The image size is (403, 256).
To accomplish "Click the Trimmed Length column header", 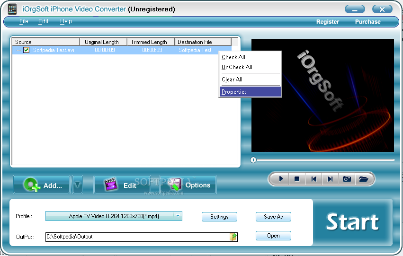I will [x=151, y=42].
